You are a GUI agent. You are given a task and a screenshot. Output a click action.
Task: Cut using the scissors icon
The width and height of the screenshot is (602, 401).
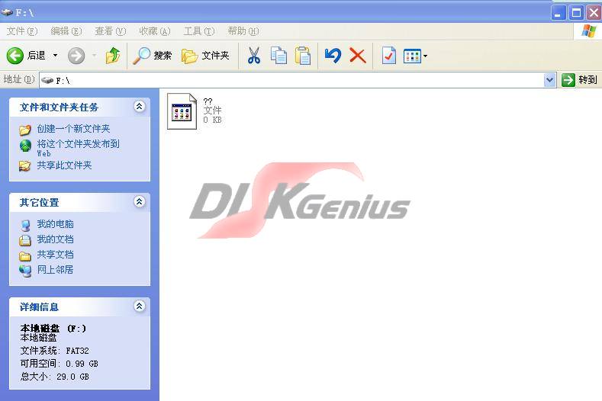click(253, 56)
